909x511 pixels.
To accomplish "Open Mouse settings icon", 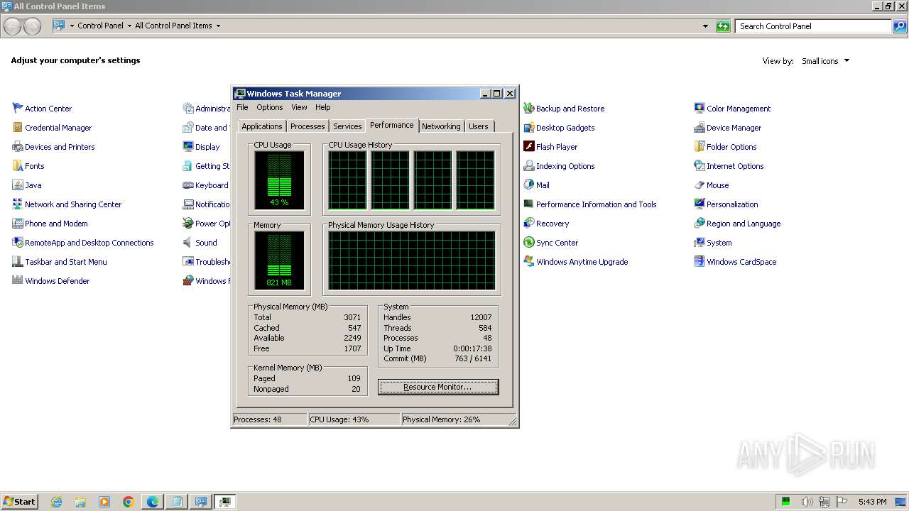I will (x=700, y=185).
